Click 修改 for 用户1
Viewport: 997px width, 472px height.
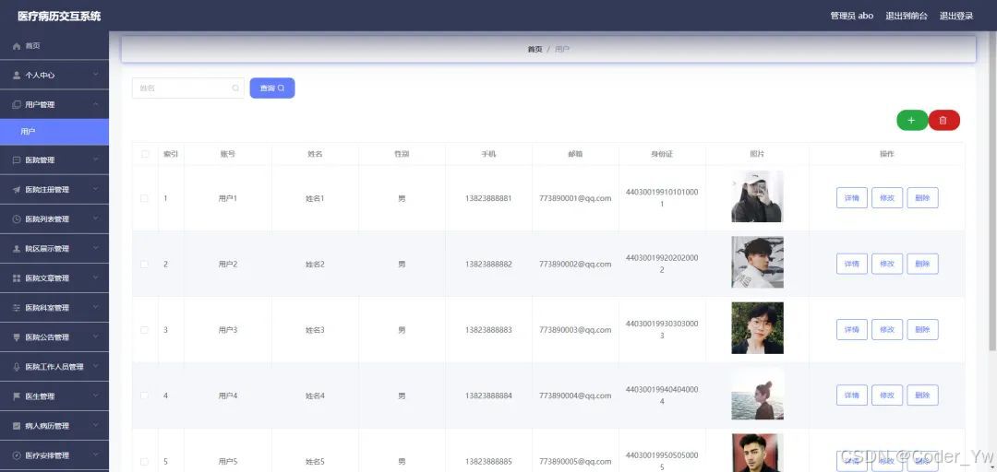(887, 198)
